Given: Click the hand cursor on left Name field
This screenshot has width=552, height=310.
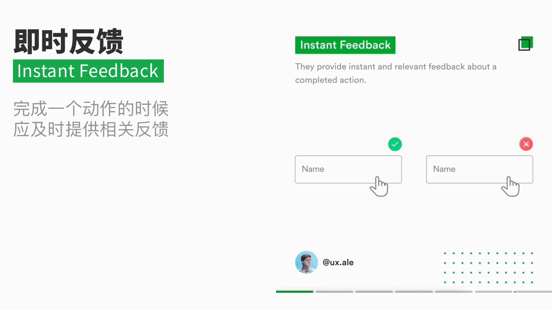Looking at the screenshot, I should [x=379, y=186].
